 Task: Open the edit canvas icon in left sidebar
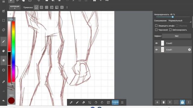4,11
